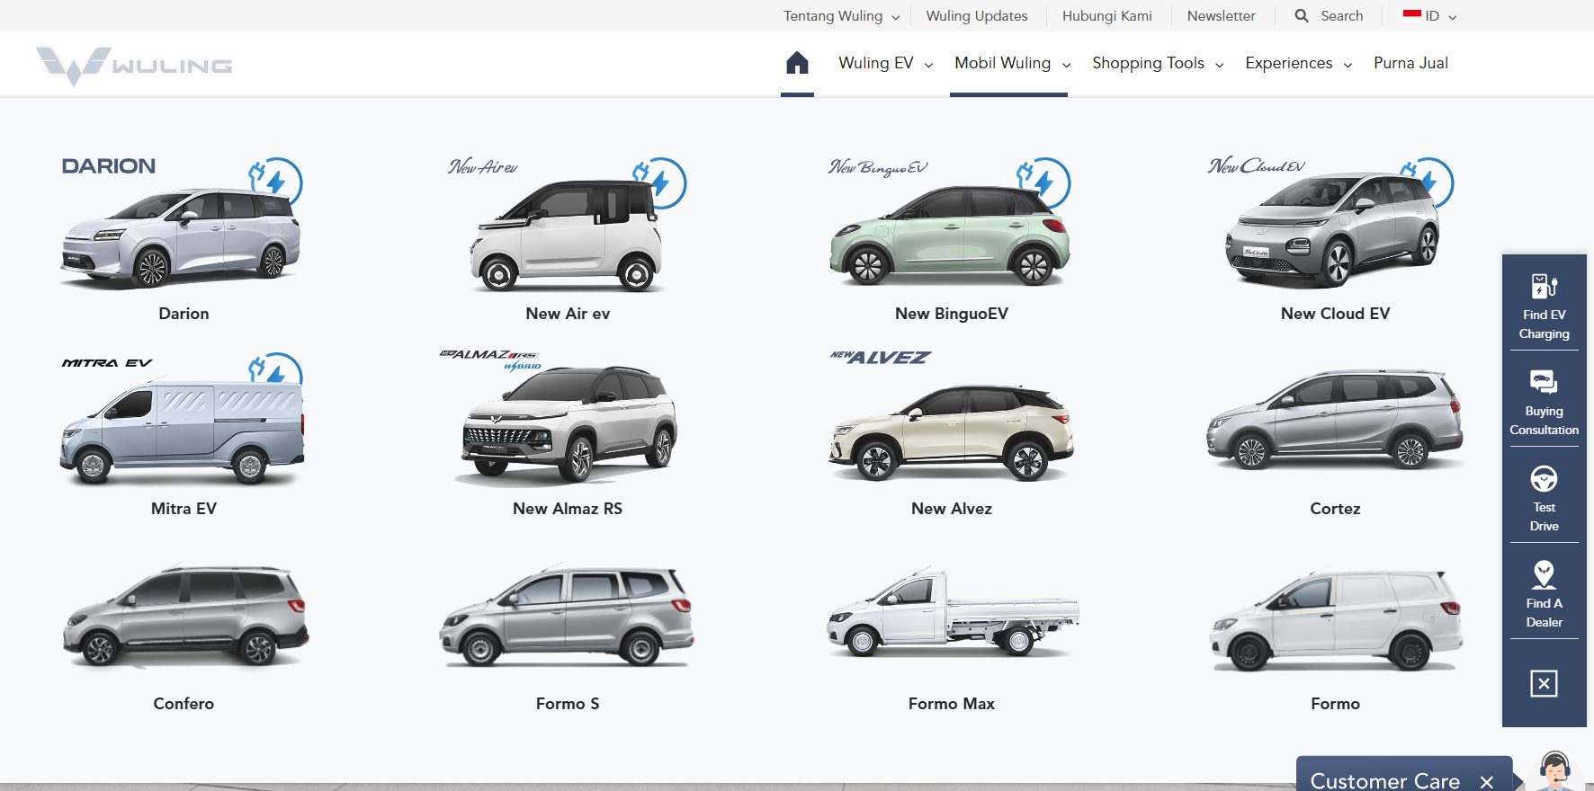Image resolution: width=1594 pixels, height=791 pixels.
Task: Open the Experiences dropdown menu
Action: (1298, 63)
